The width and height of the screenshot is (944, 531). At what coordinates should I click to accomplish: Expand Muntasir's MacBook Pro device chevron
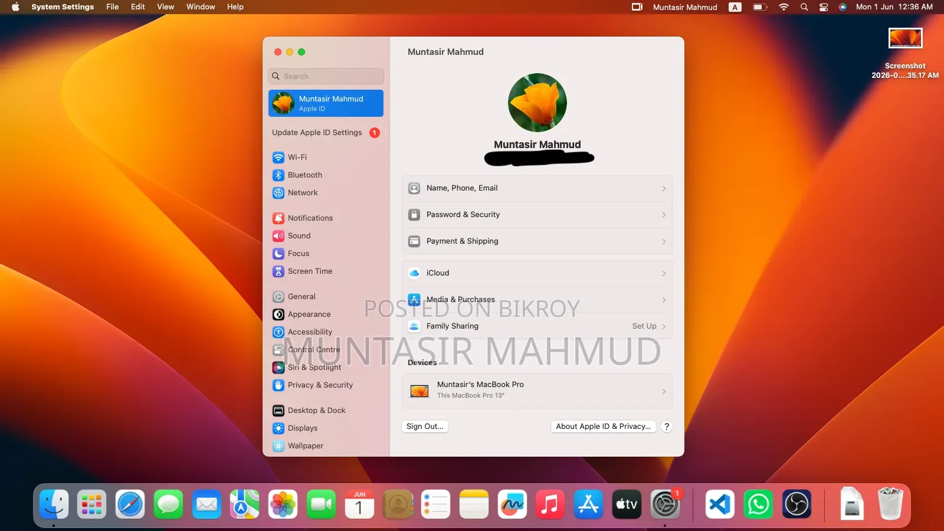(x=664, y=392)
